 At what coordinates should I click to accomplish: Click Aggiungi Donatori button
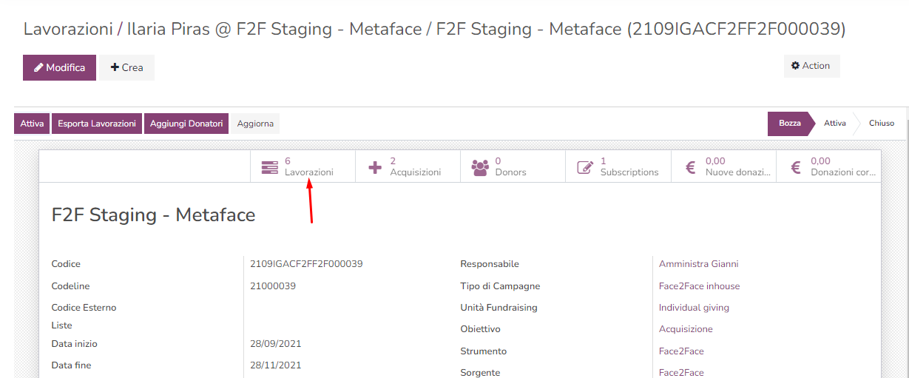click(x=186, y=124)
